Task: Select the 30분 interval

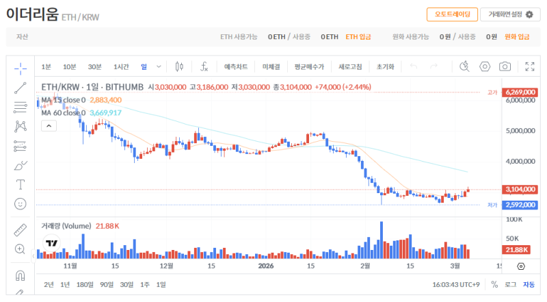Action: point(94,66)
